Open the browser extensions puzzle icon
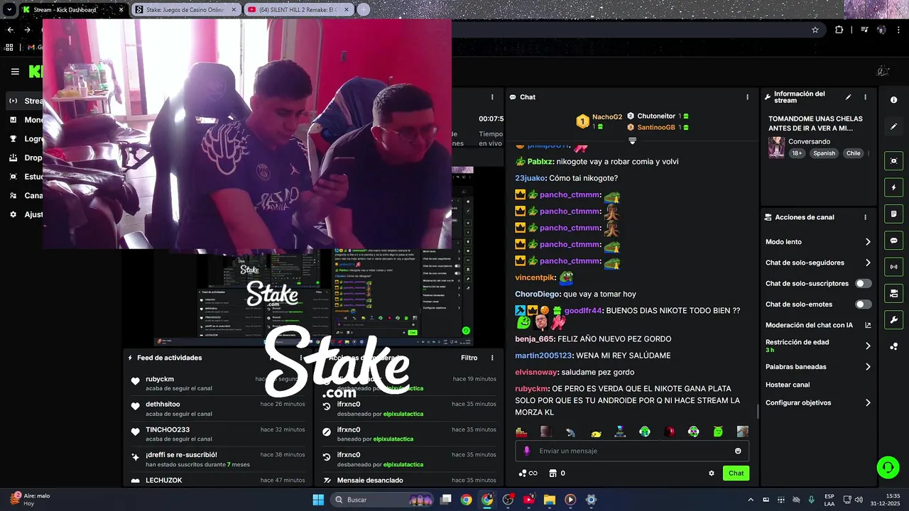This screenshot has width=909, height=511. tap(839, 30)
